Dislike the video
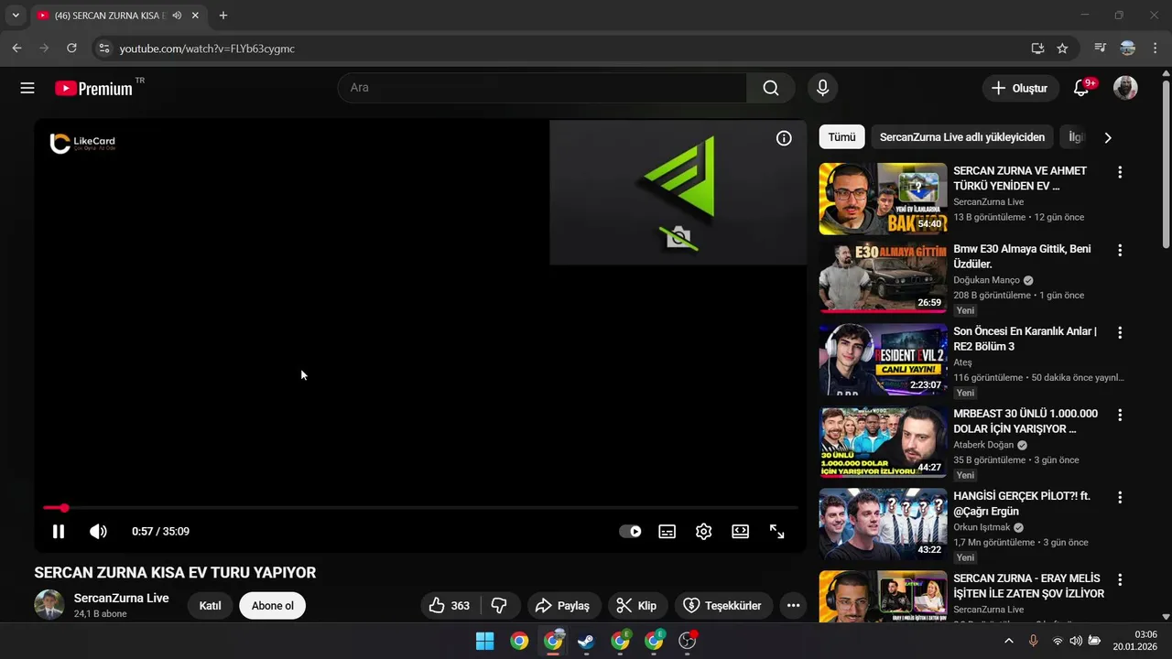Image resolution: width=1172 pixels, height=659 pixels. (500, 605)
